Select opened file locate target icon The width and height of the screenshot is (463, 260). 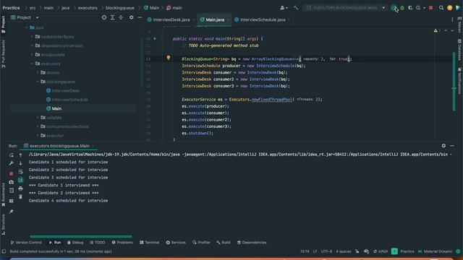click(x=104, y=17)
